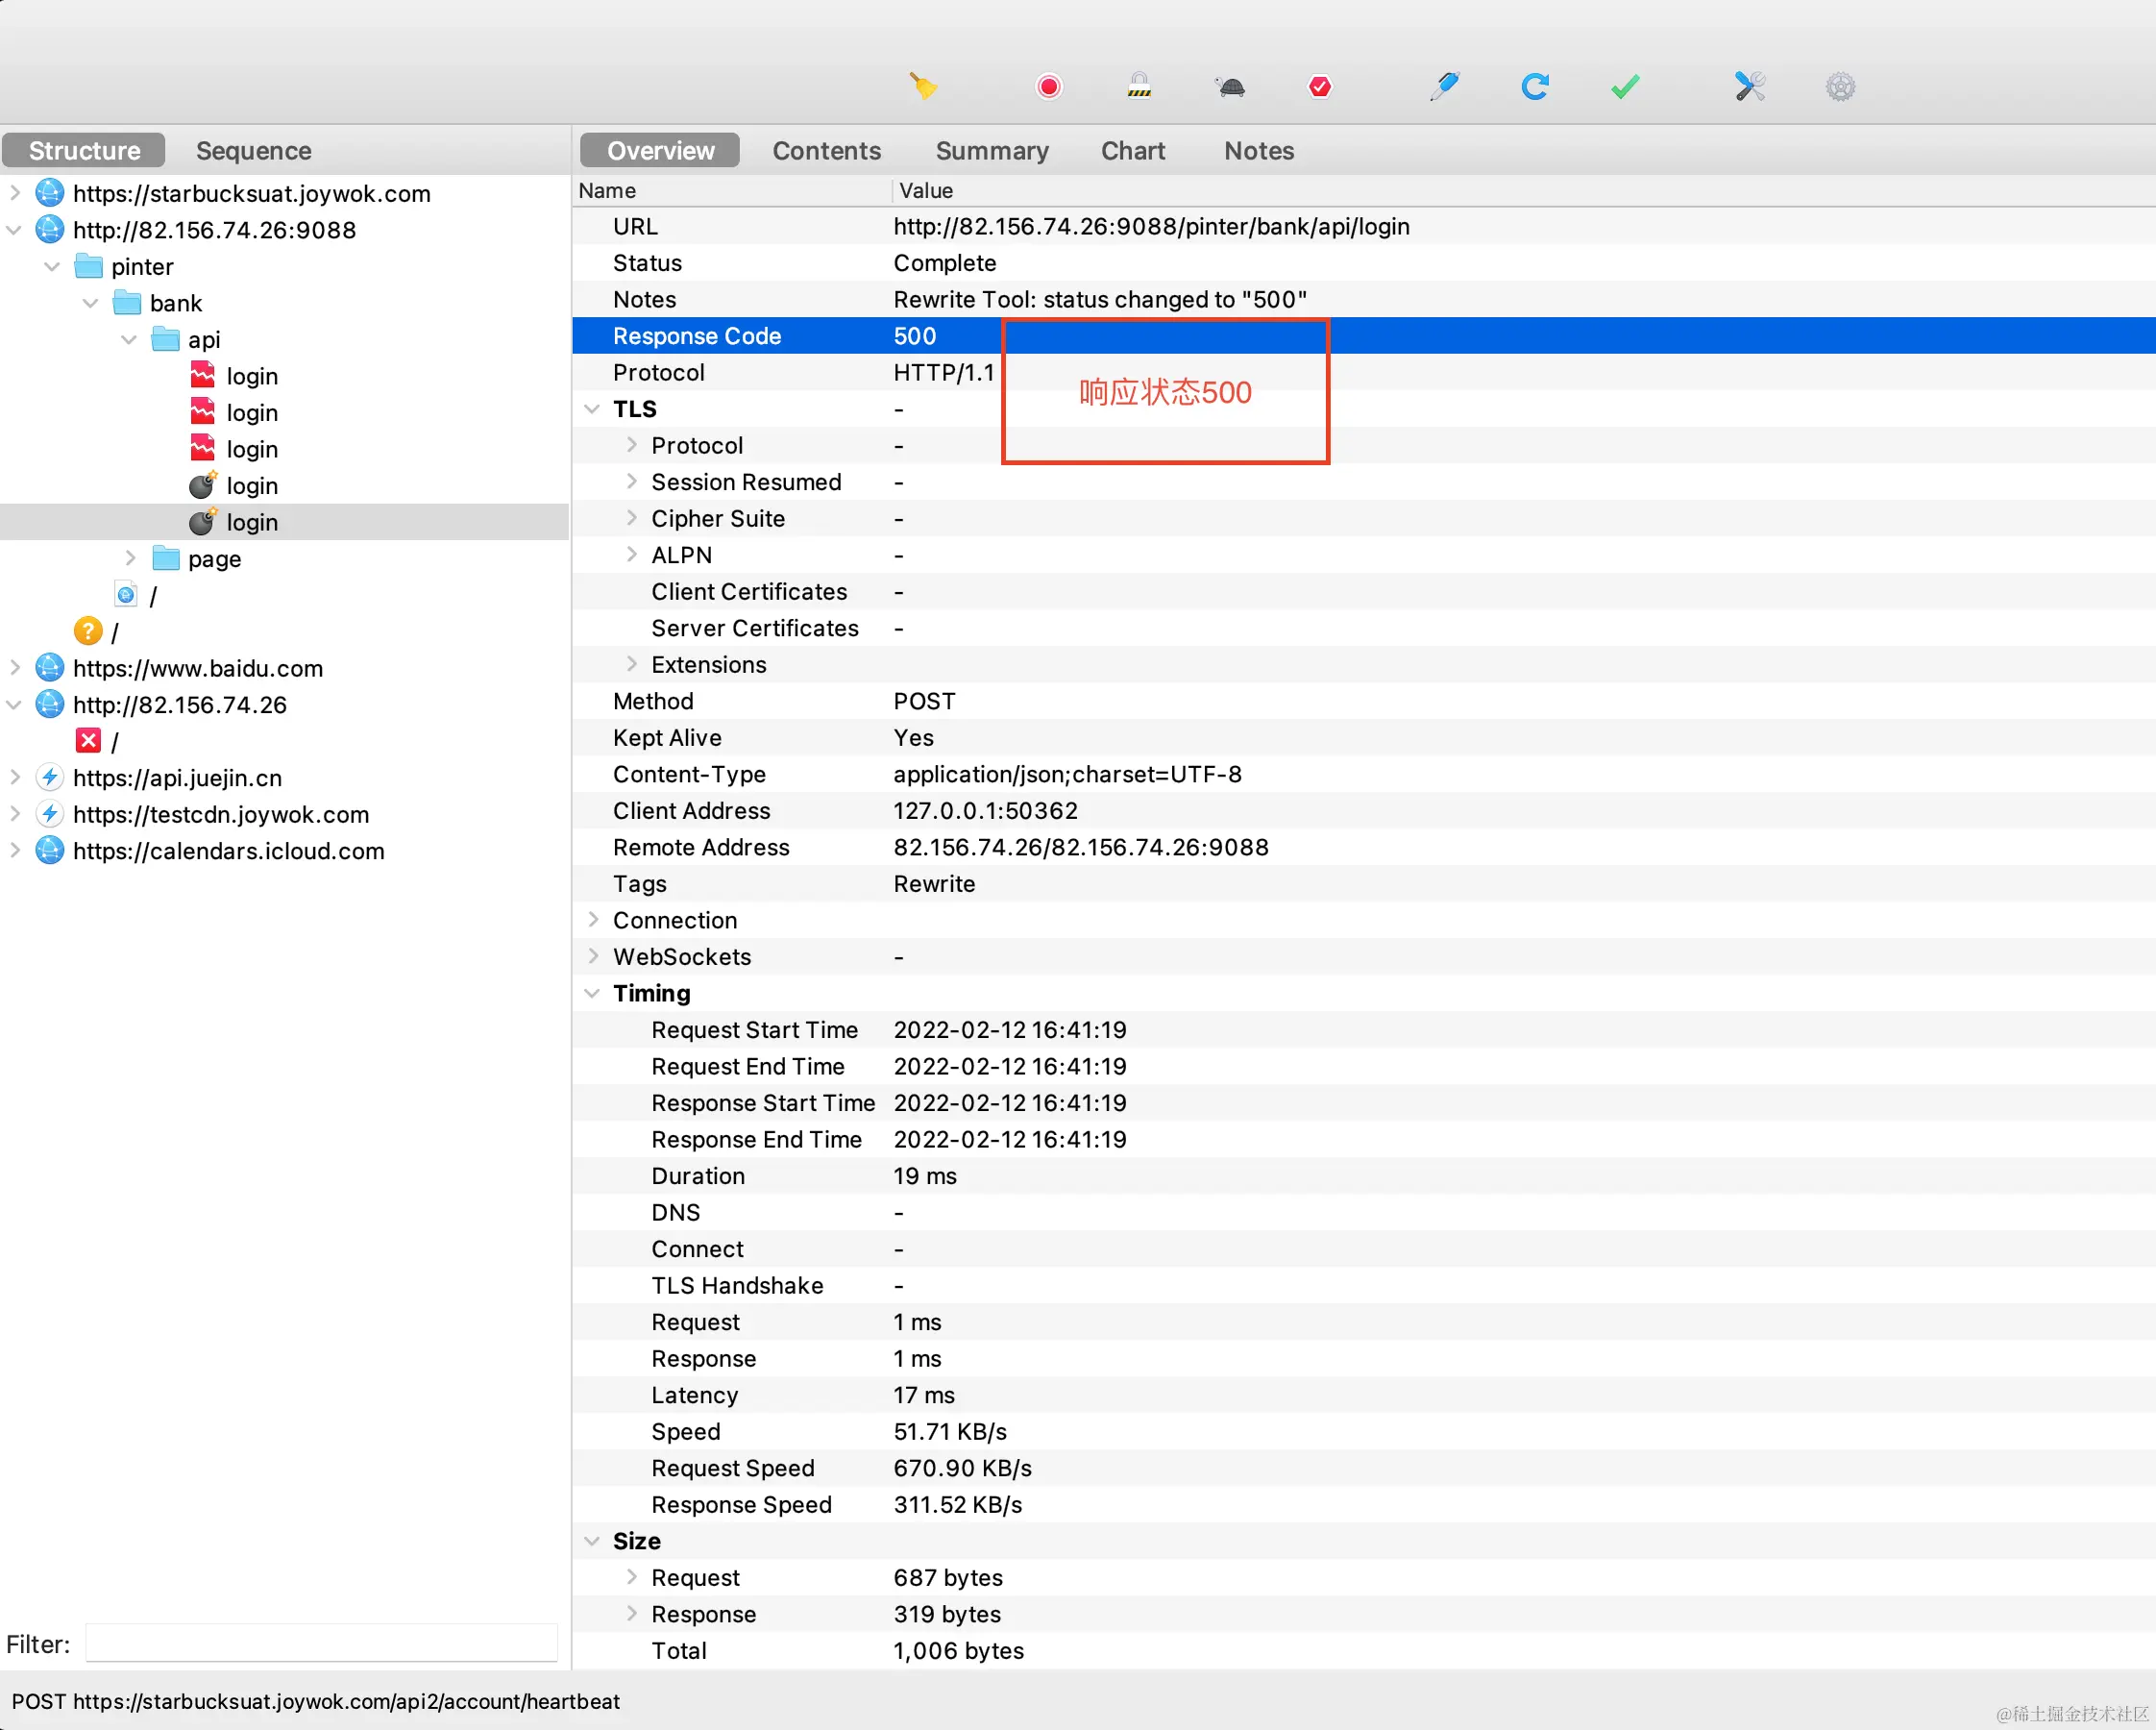
Task: Click the Repeat refresh arrow icon
Action: tap(1535, 87)
